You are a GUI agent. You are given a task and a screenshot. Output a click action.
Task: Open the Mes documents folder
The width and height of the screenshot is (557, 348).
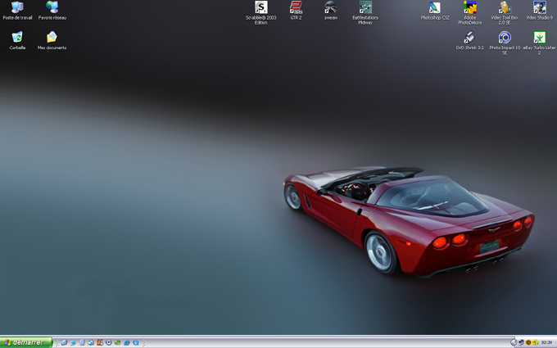52,38
